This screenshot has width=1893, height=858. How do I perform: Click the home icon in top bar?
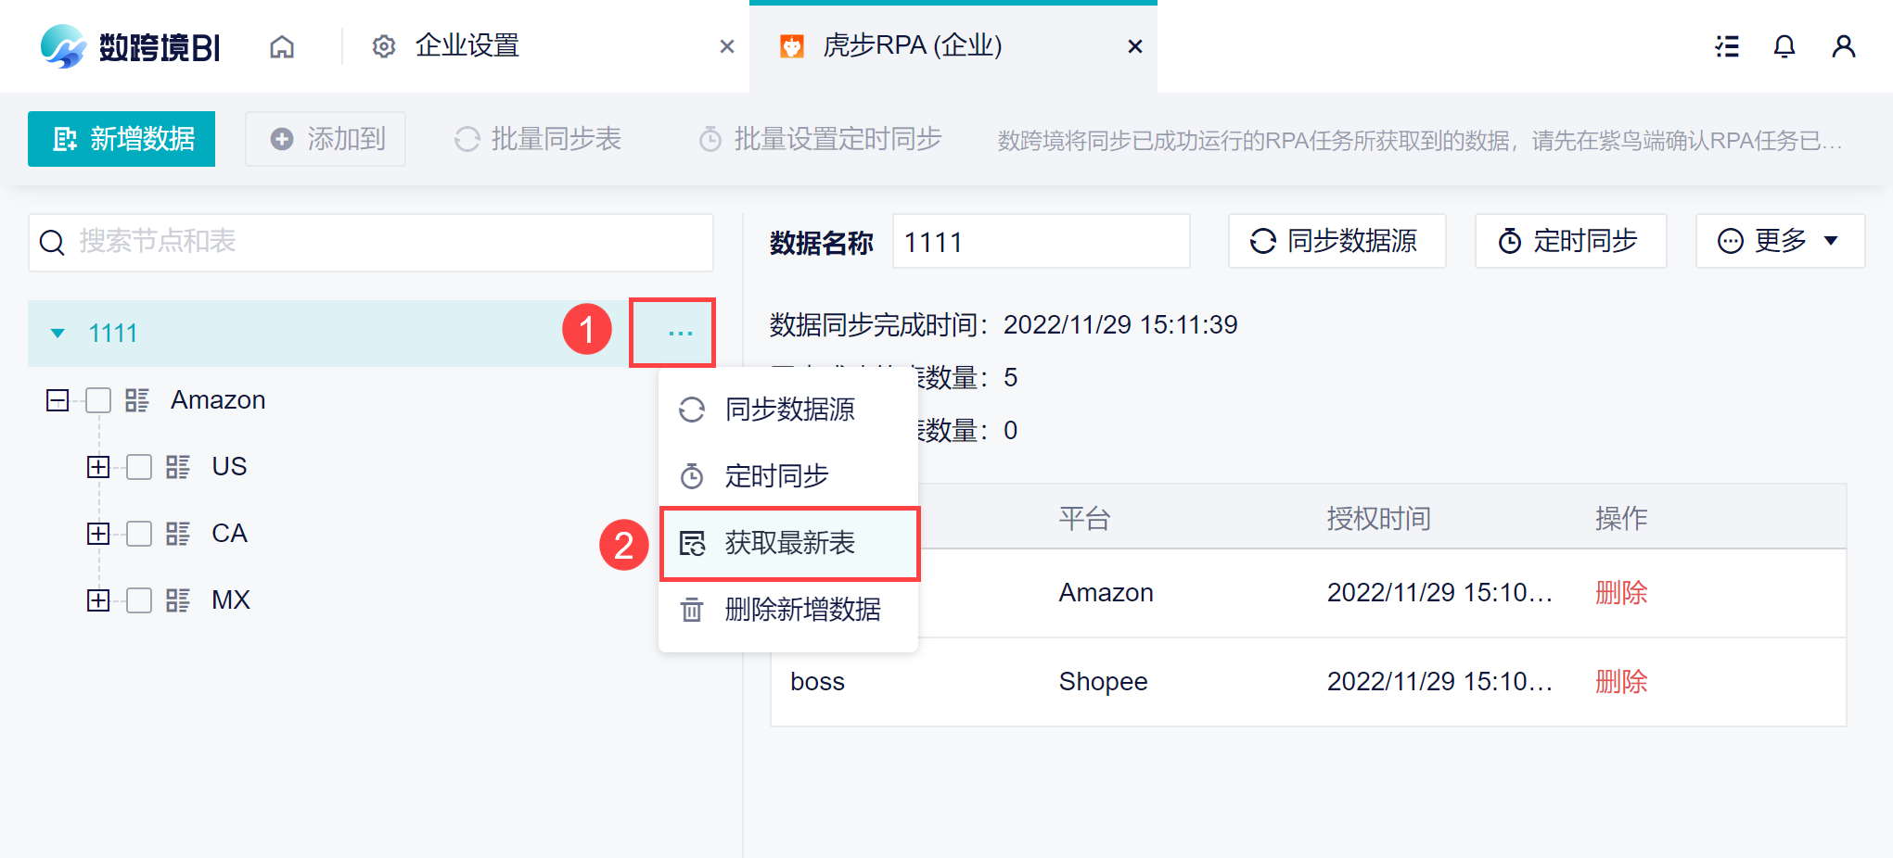[282, 46]
